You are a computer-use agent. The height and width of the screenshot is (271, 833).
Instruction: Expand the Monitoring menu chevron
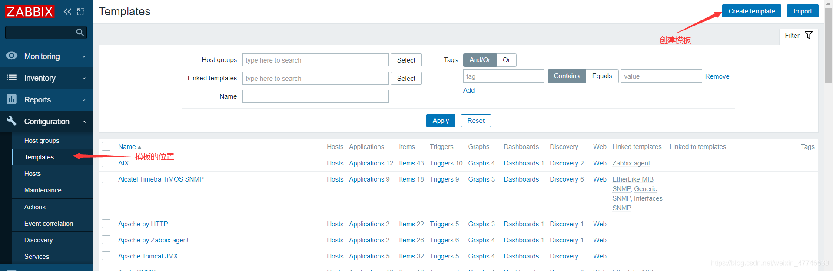(84, 56)
